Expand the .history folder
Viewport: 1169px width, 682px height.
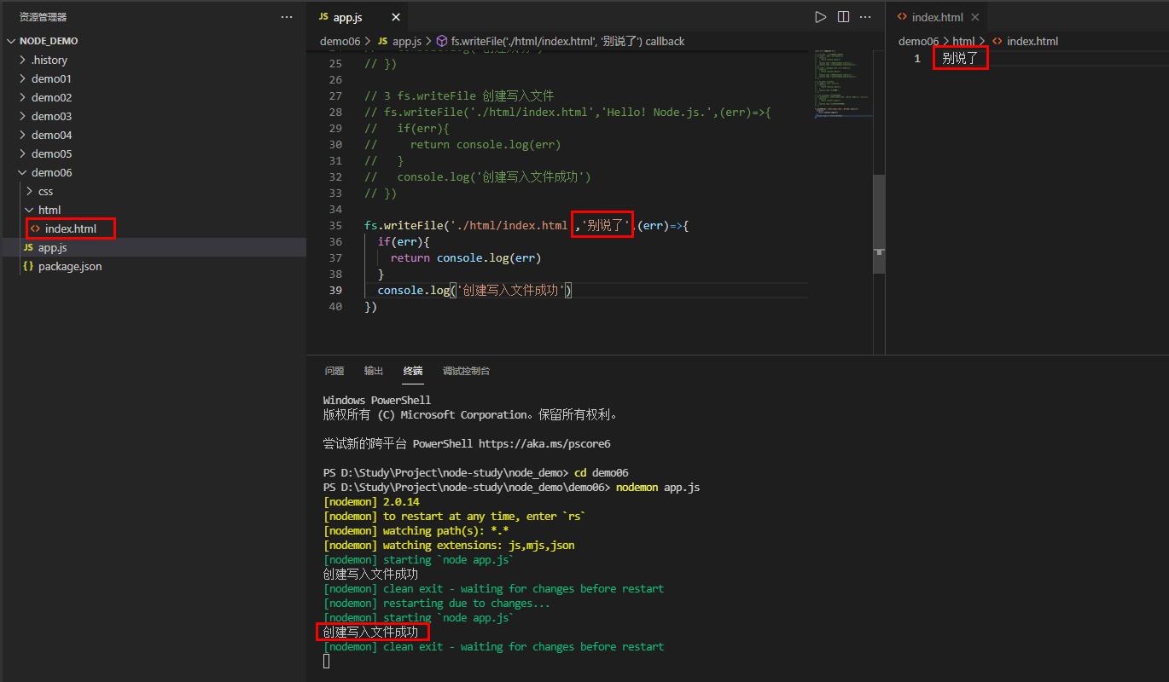click(x=49, y=60)
